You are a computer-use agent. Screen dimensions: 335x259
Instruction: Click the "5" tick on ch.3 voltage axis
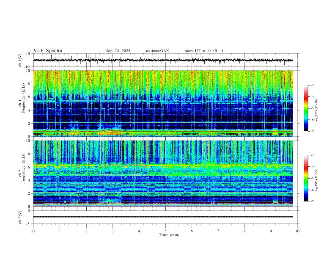30,211
